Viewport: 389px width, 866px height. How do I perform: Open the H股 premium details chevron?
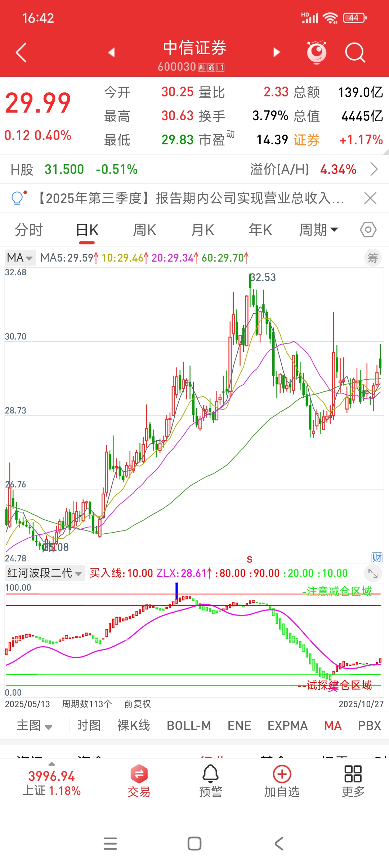coord(374,169)
